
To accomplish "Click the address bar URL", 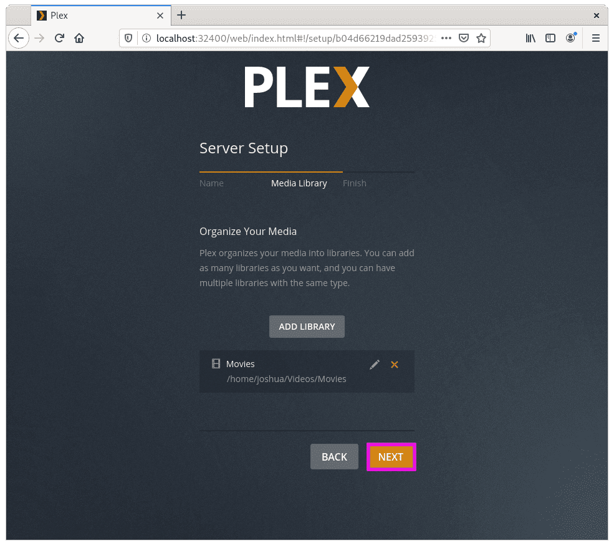I will [294, 38].
